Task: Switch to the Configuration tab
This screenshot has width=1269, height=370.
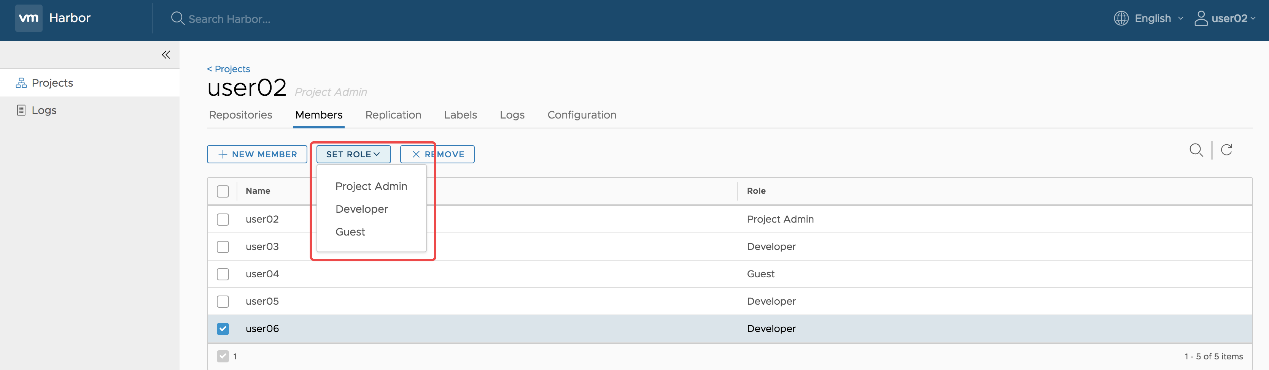Action: pyautogui.click(x=582, y=115)
